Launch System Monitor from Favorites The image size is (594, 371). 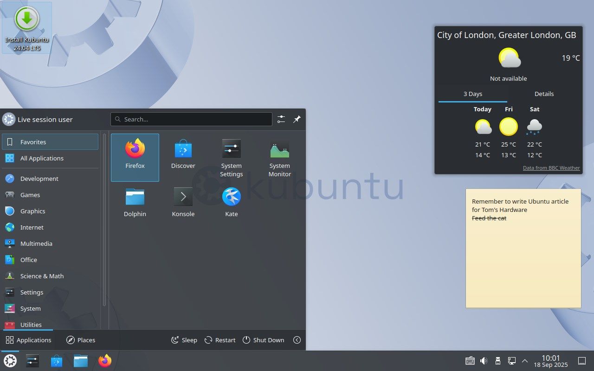(280, 158)
